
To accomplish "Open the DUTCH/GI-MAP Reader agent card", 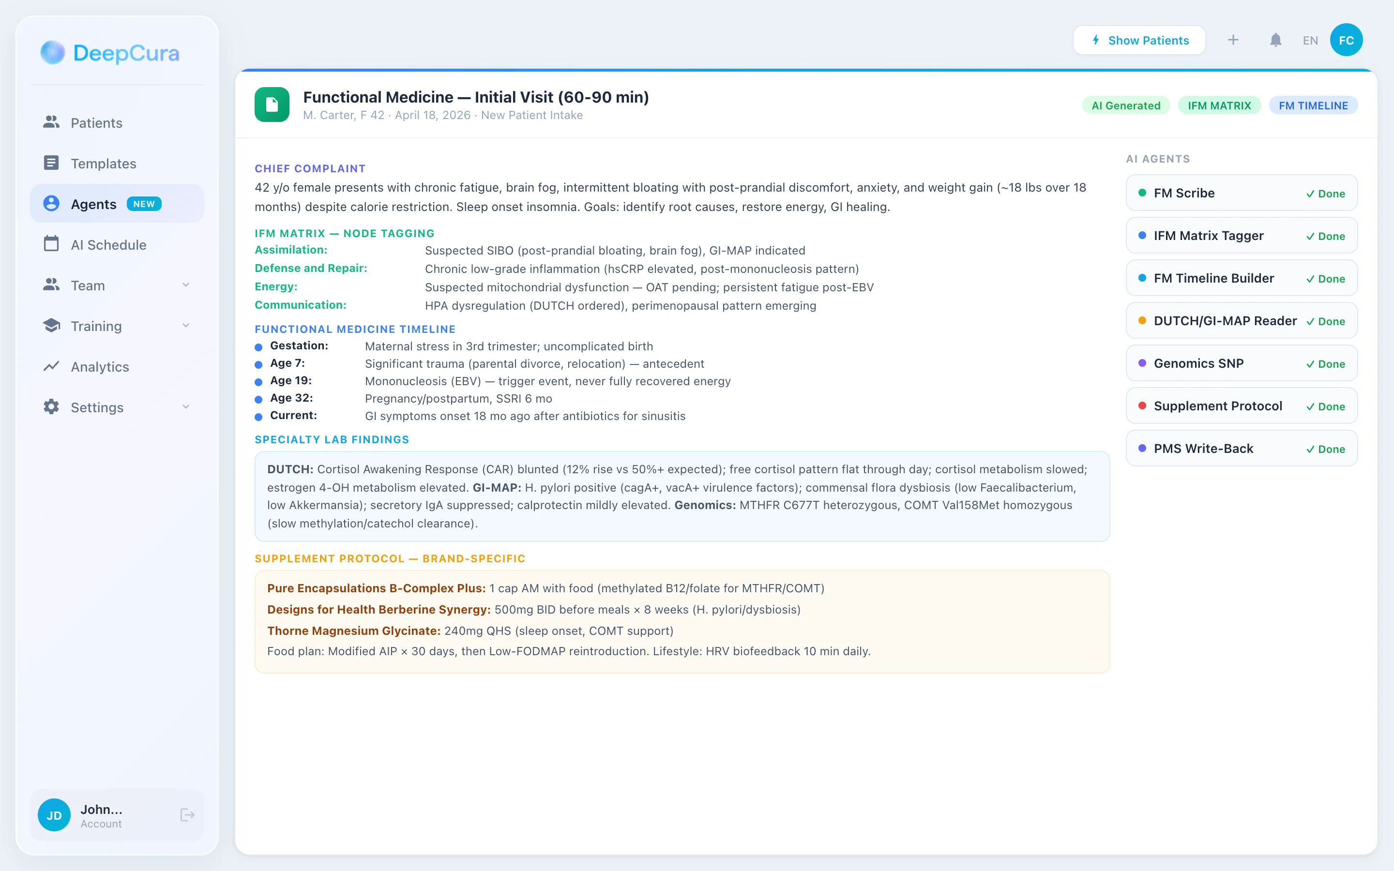I will coord(1242,321).
